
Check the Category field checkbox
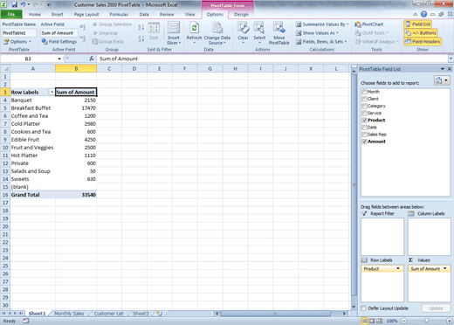coord(364,106)
